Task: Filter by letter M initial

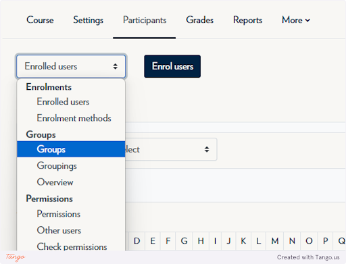Action: [275, 241]
